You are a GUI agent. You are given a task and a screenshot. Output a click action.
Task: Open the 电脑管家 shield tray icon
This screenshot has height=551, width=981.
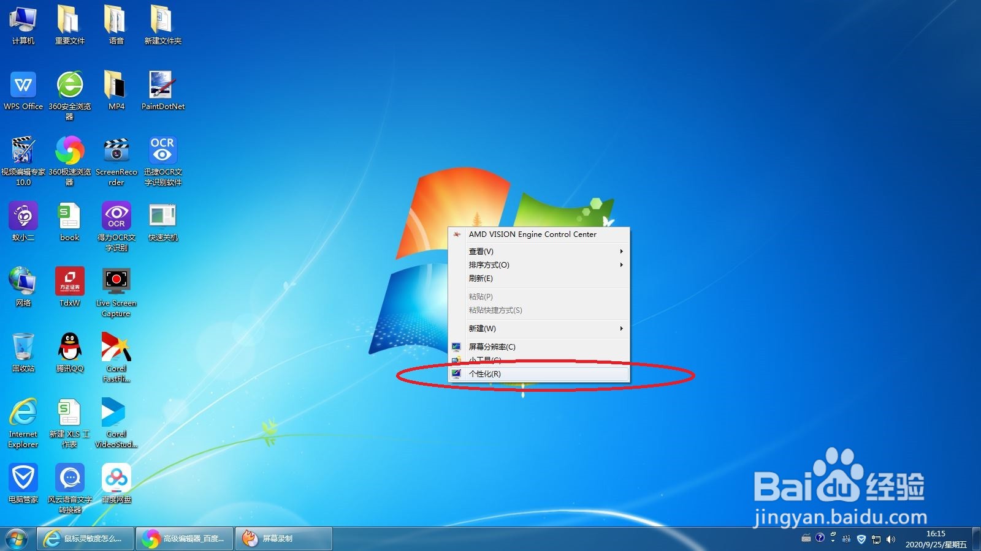coord(861,539)
